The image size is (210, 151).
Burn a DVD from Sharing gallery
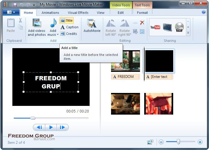179,27
